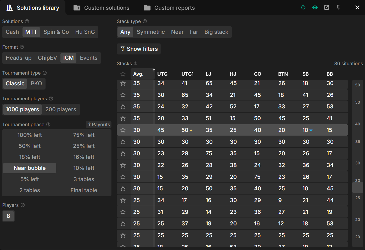Click help icon beside Tournament phase

[48, 124]
